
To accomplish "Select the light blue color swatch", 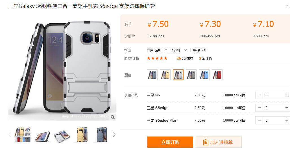I will pyautogui.click(x=204, y=75).
